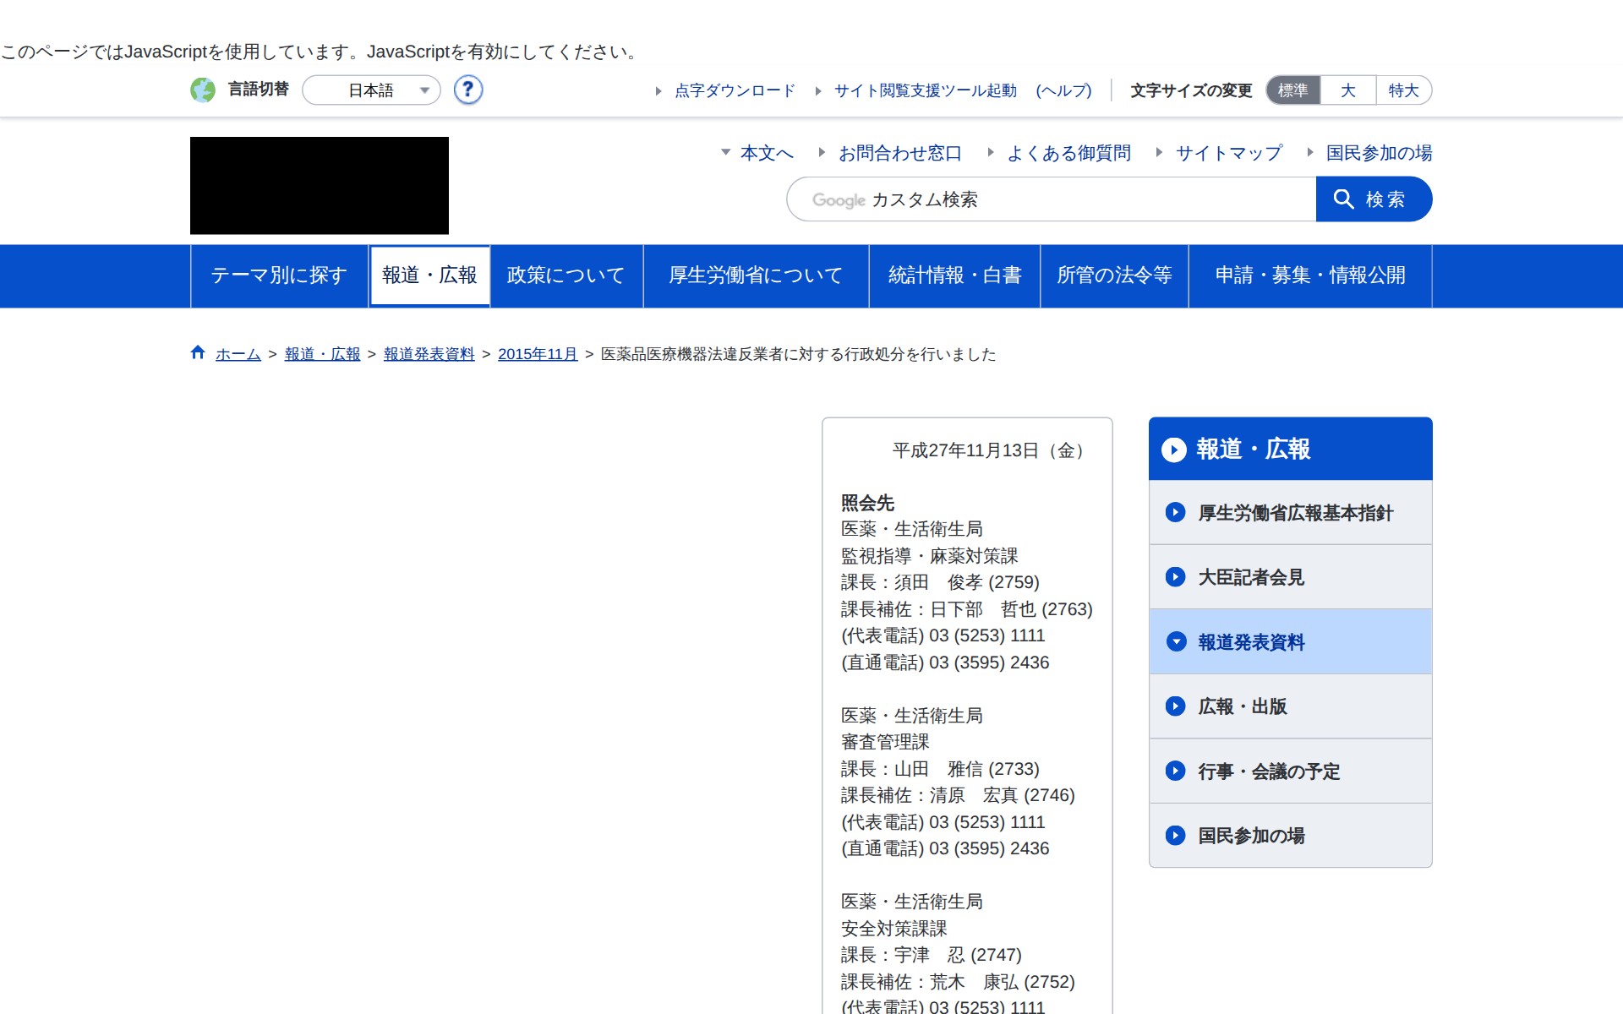This screenshot has height=1014, width=1623.
Task: Click the サイトマップ link
Action: click(x=1227, y=153)
